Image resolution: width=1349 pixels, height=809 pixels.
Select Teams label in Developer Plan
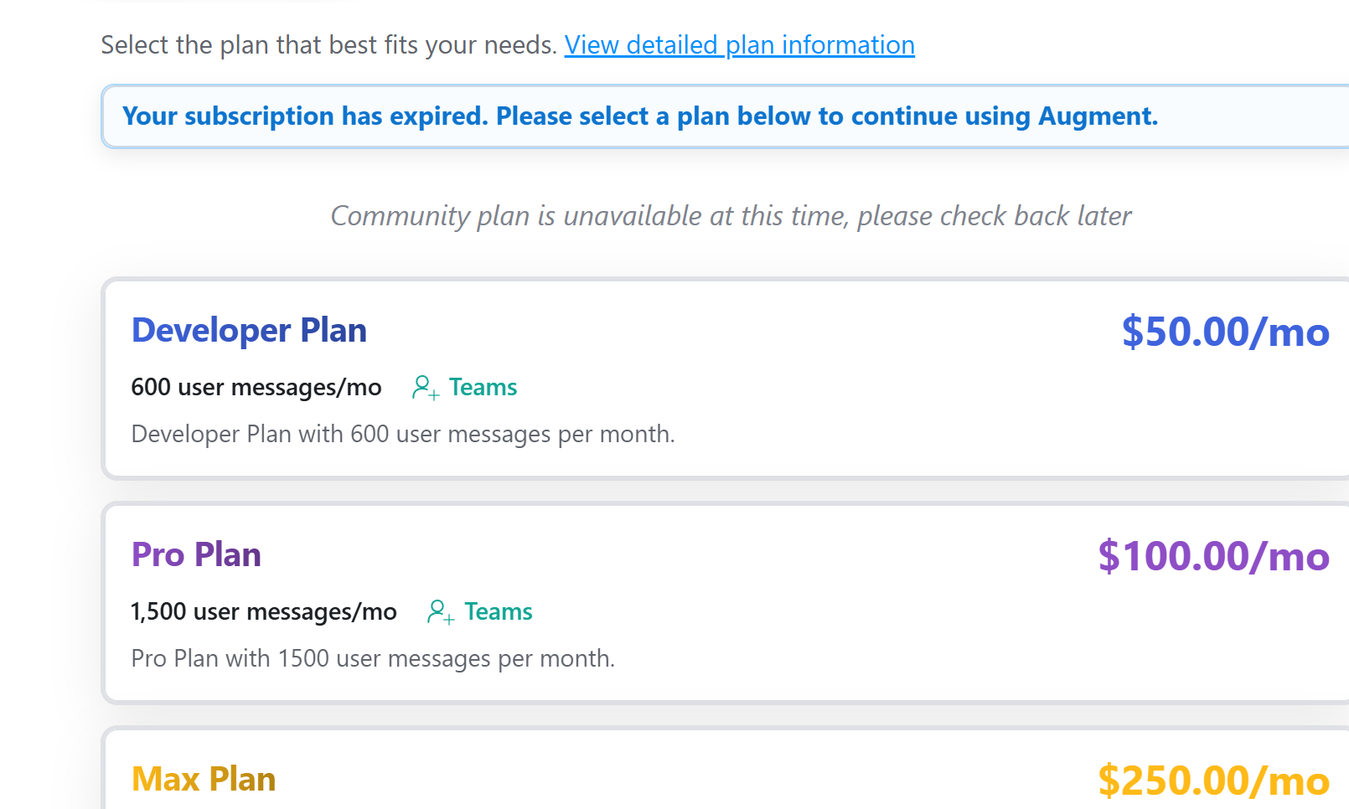click(x=483, y=387)
